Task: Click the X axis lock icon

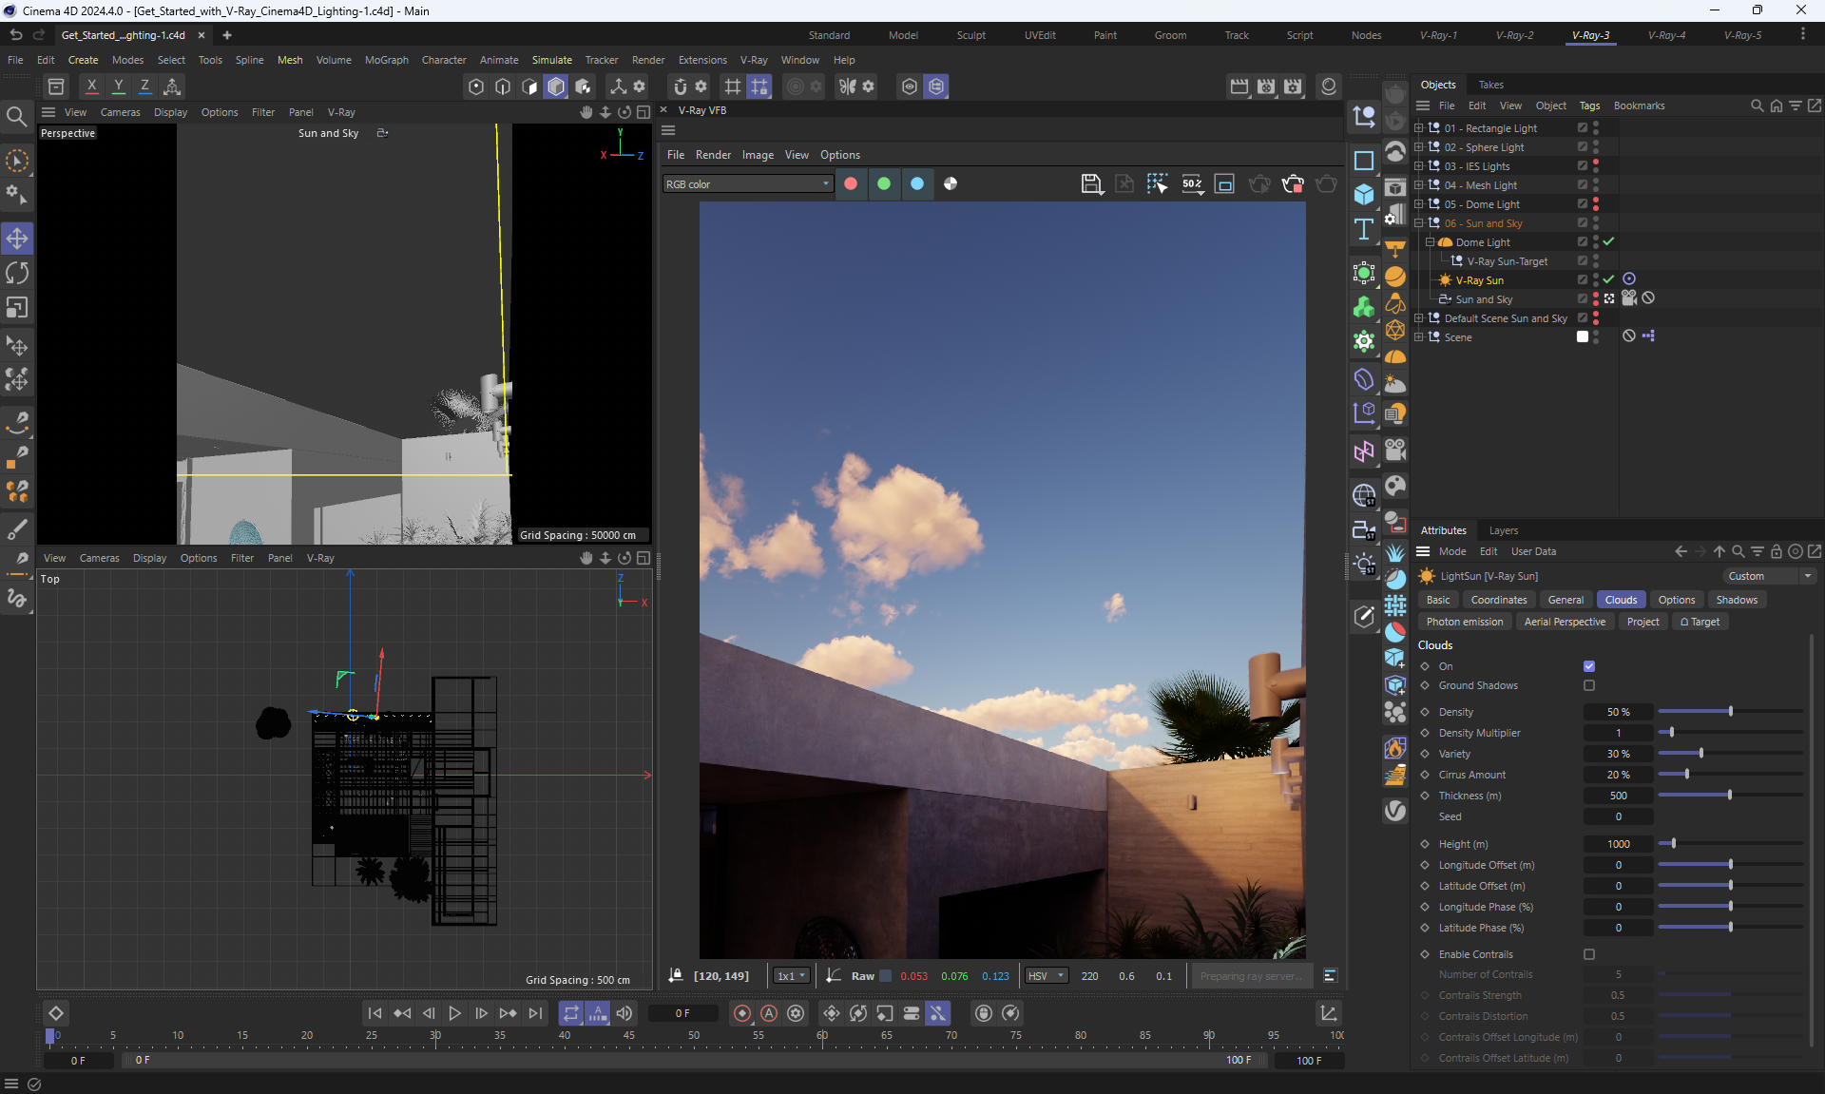Action: click(91, 86)
